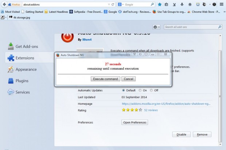Image resolution: width=226 pixels, height=150 pixels.
Task: Go to the Home page icon
Action: tap(190, 4)
